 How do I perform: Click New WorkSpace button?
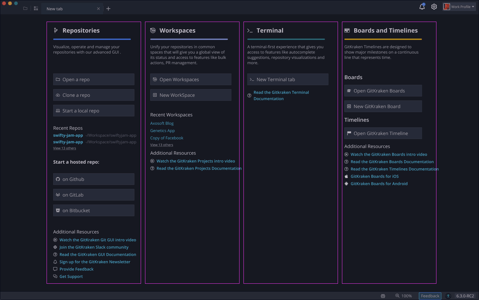tap(191, 95)
